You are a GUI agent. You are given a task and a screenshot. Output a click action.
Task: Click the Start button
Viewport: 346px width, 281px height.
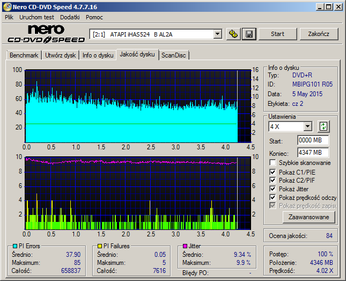click(277, 34)
